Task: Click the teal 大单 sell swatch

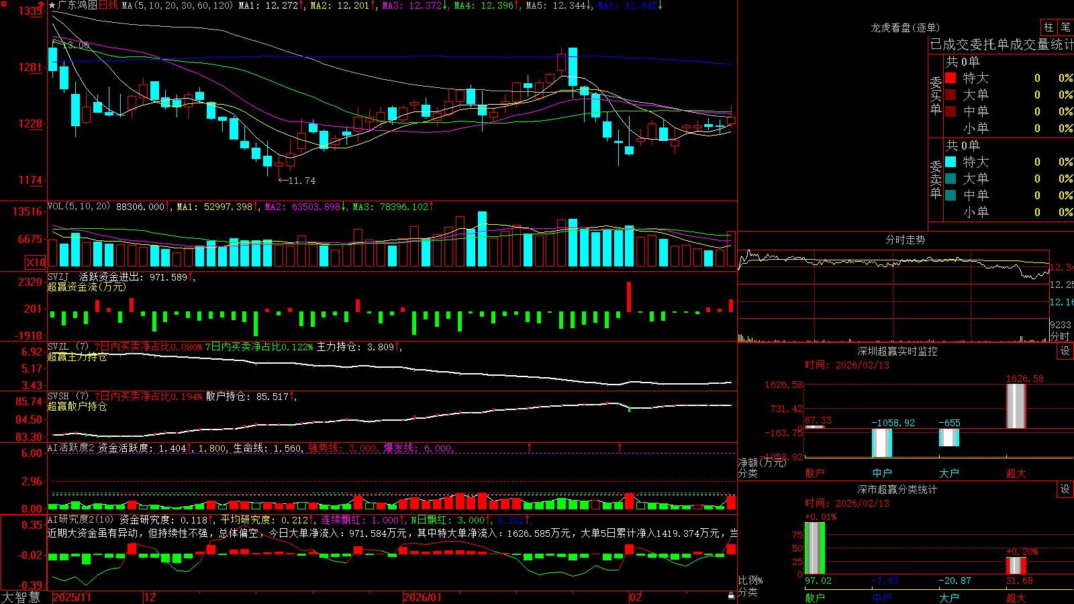Action: (950, 179)
